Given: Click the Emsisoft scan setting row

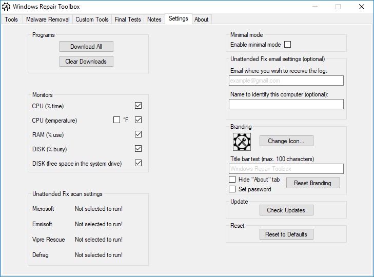Looking at the screenshot, I should click(77, 224).
